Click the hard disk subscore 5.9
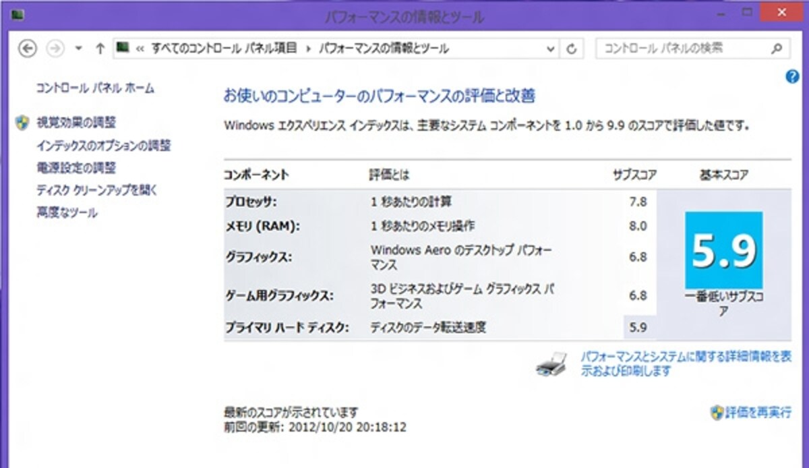The width and height of the screenshot is (809, 468). [x=637, y=328]
